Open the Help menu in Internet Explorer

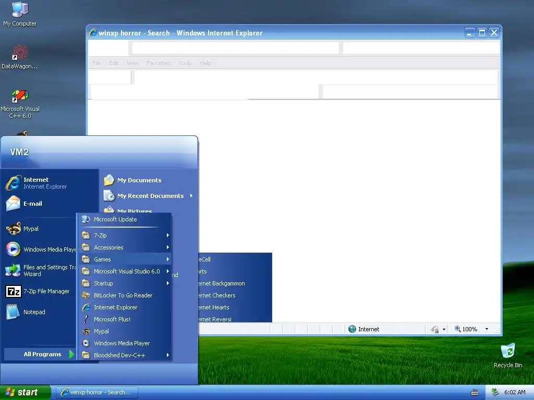point(205,63)
